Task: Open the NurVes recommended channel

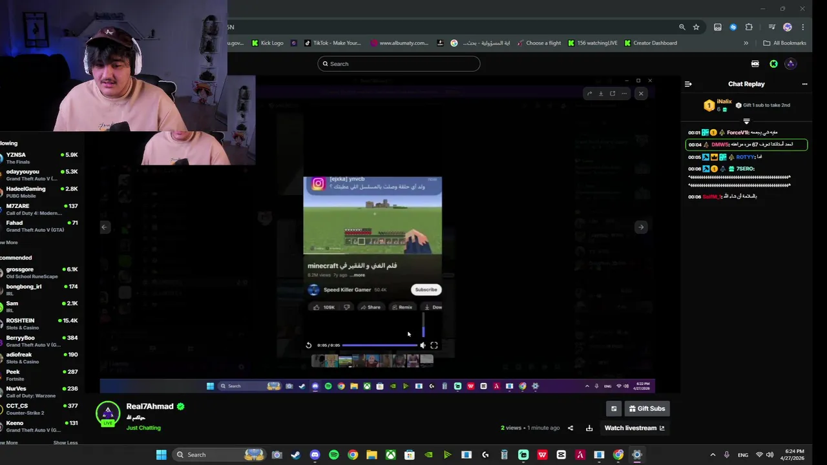Action: (x=39, y=392)
